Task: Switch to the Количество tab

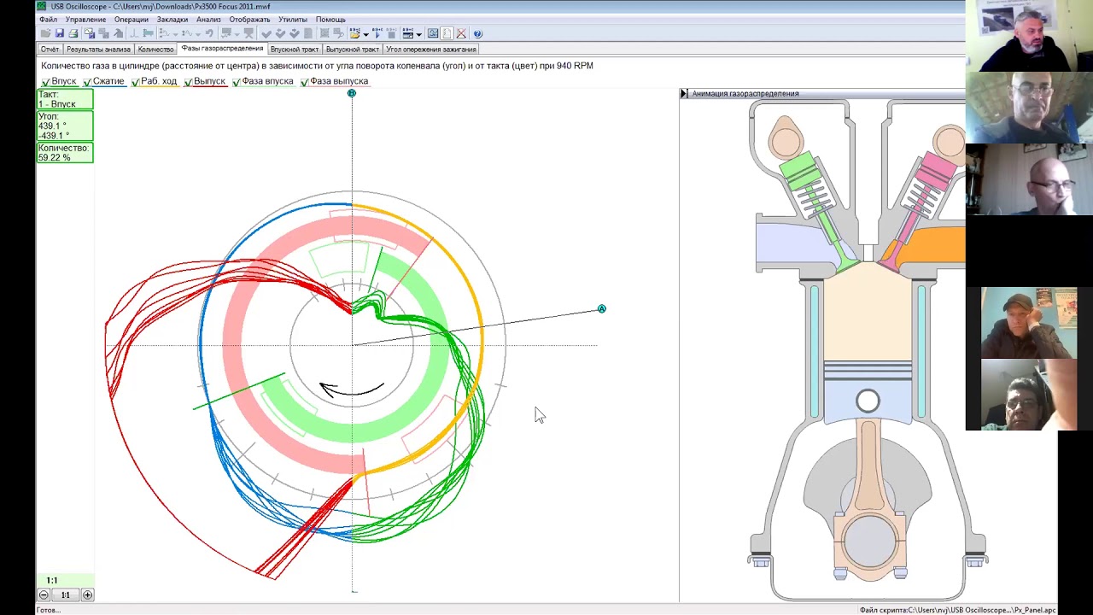Action: (x=155, y=50)
